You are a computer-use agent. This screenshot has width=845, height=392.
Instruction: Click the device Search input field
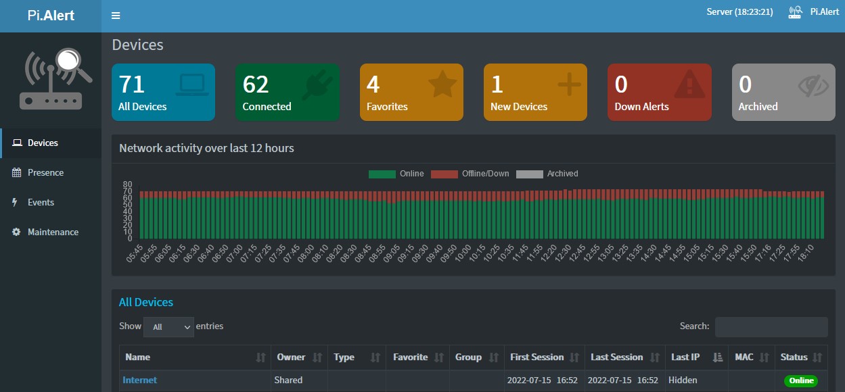771,327
